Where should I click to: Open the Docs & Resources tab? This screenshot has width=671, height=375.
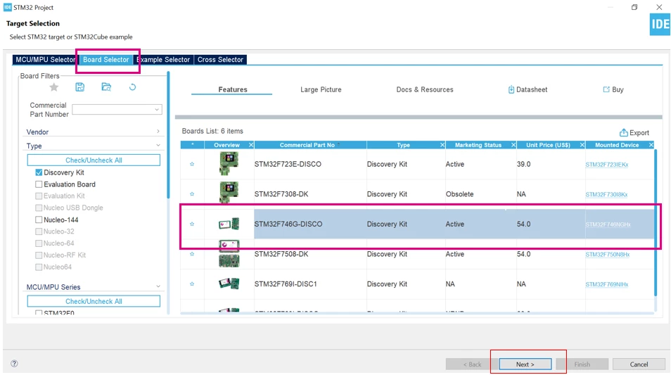[425, 89]
